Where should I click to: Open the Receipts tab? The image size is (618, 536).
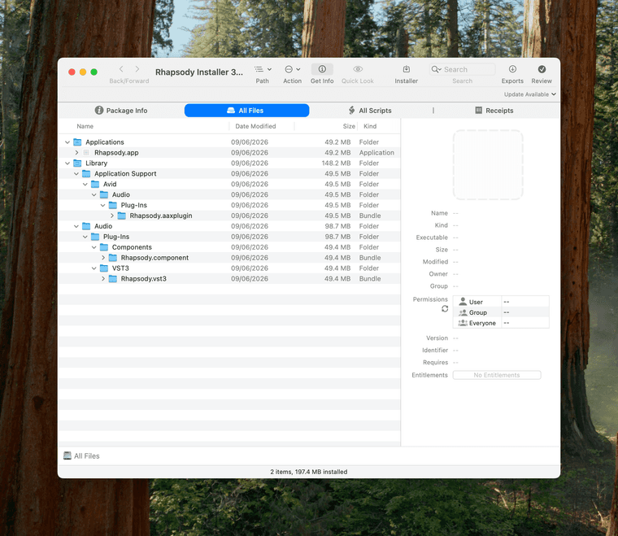[494, 111]
